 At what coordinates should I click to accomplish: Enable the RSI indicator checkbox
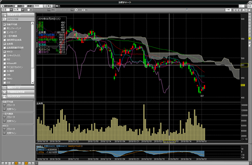click(5, 60)
